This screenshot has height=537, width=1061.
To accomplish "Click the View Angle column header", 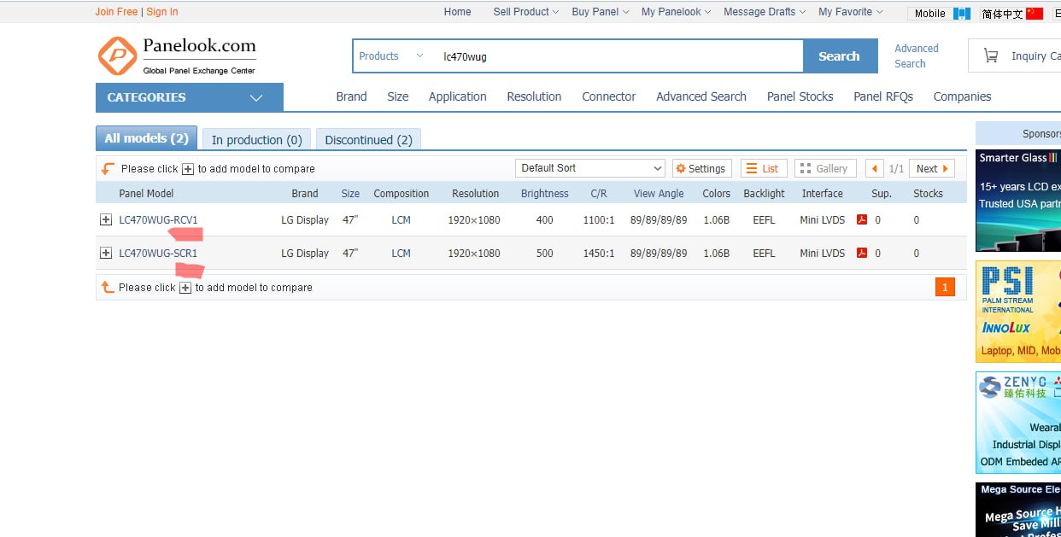I will [659, 194].
